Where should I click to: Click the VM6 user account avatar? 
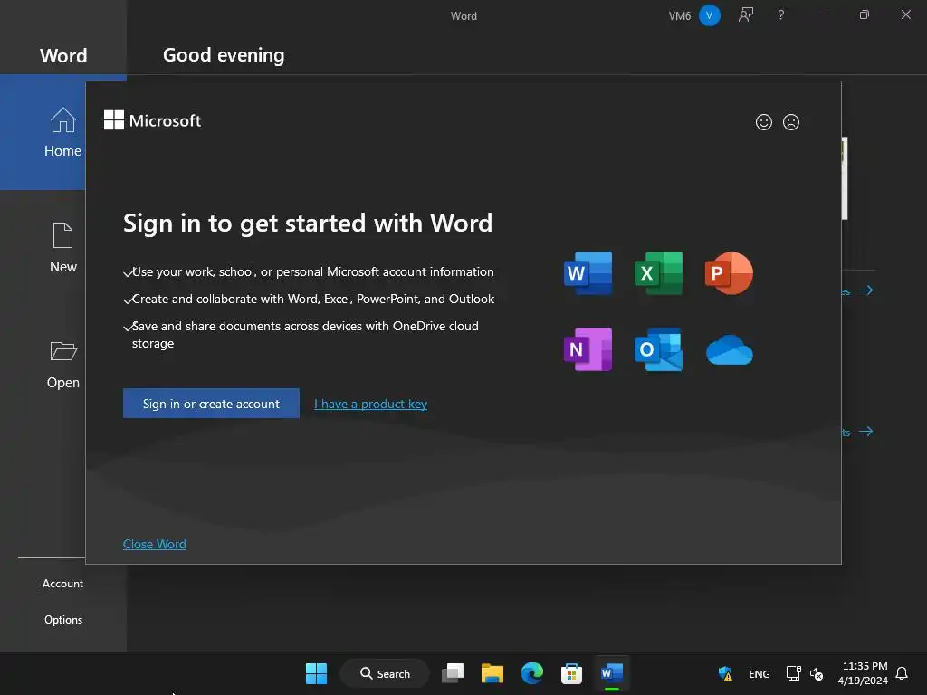710,15
